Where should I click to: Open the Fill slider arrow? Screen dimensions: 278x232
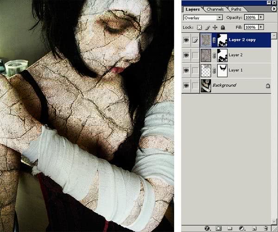(261, 27)
